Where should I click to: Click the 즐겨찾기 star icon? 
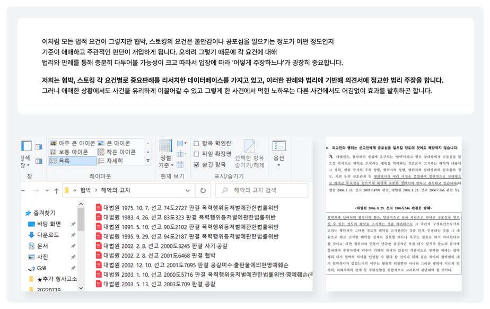pyautogui.click(x=28, y=213)
